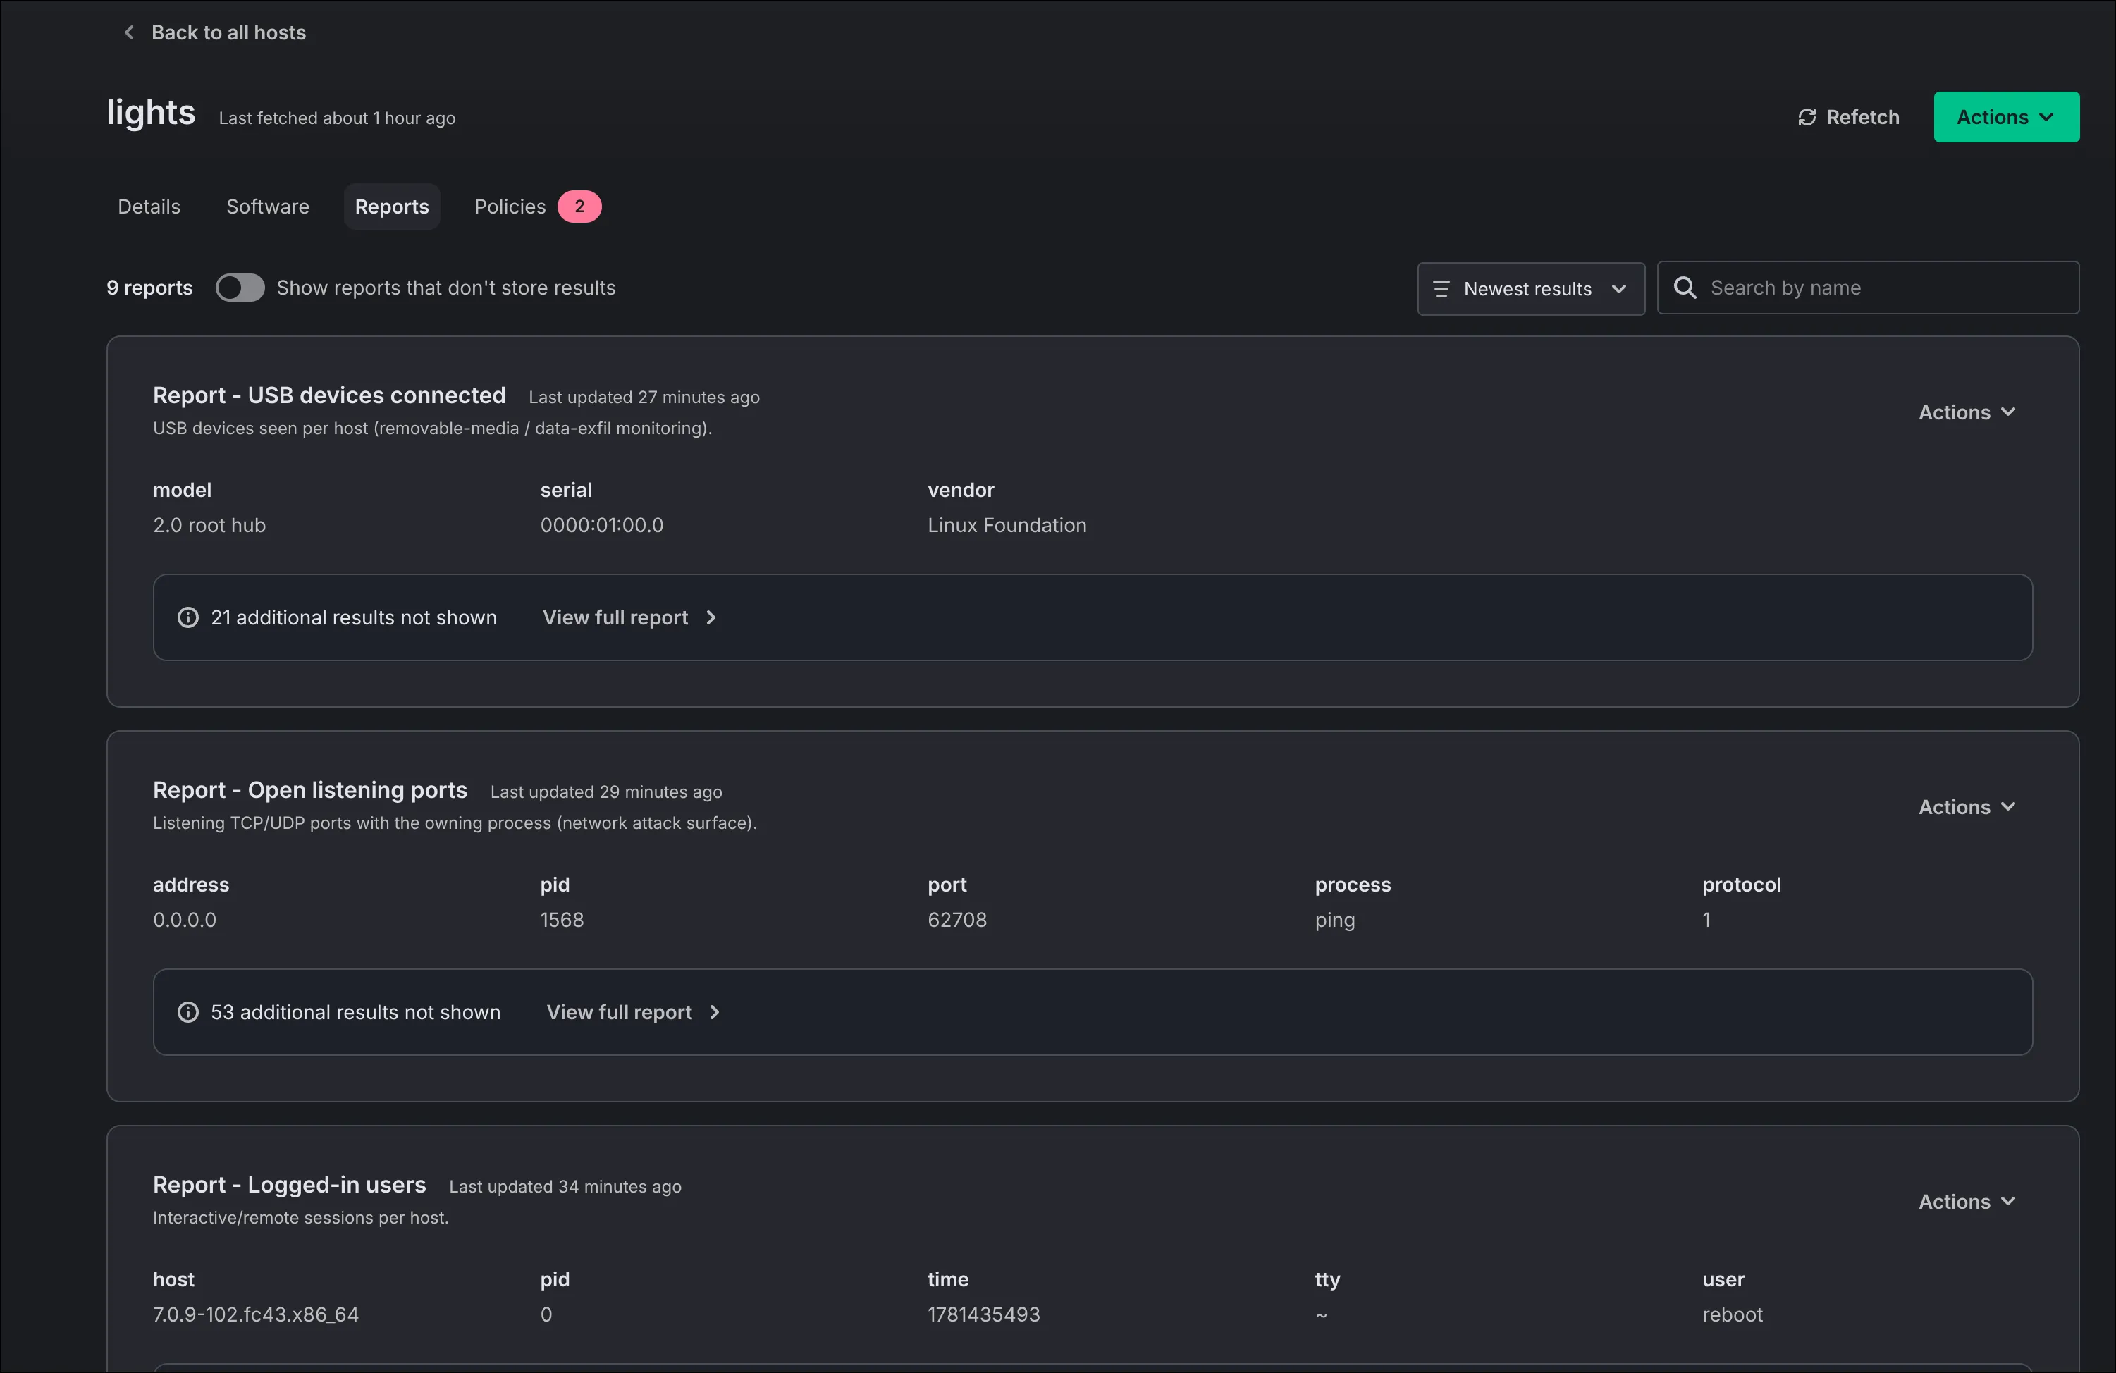Expand Actions for USB devices connected report
2116x1373 pixels.
[1967, 412]
